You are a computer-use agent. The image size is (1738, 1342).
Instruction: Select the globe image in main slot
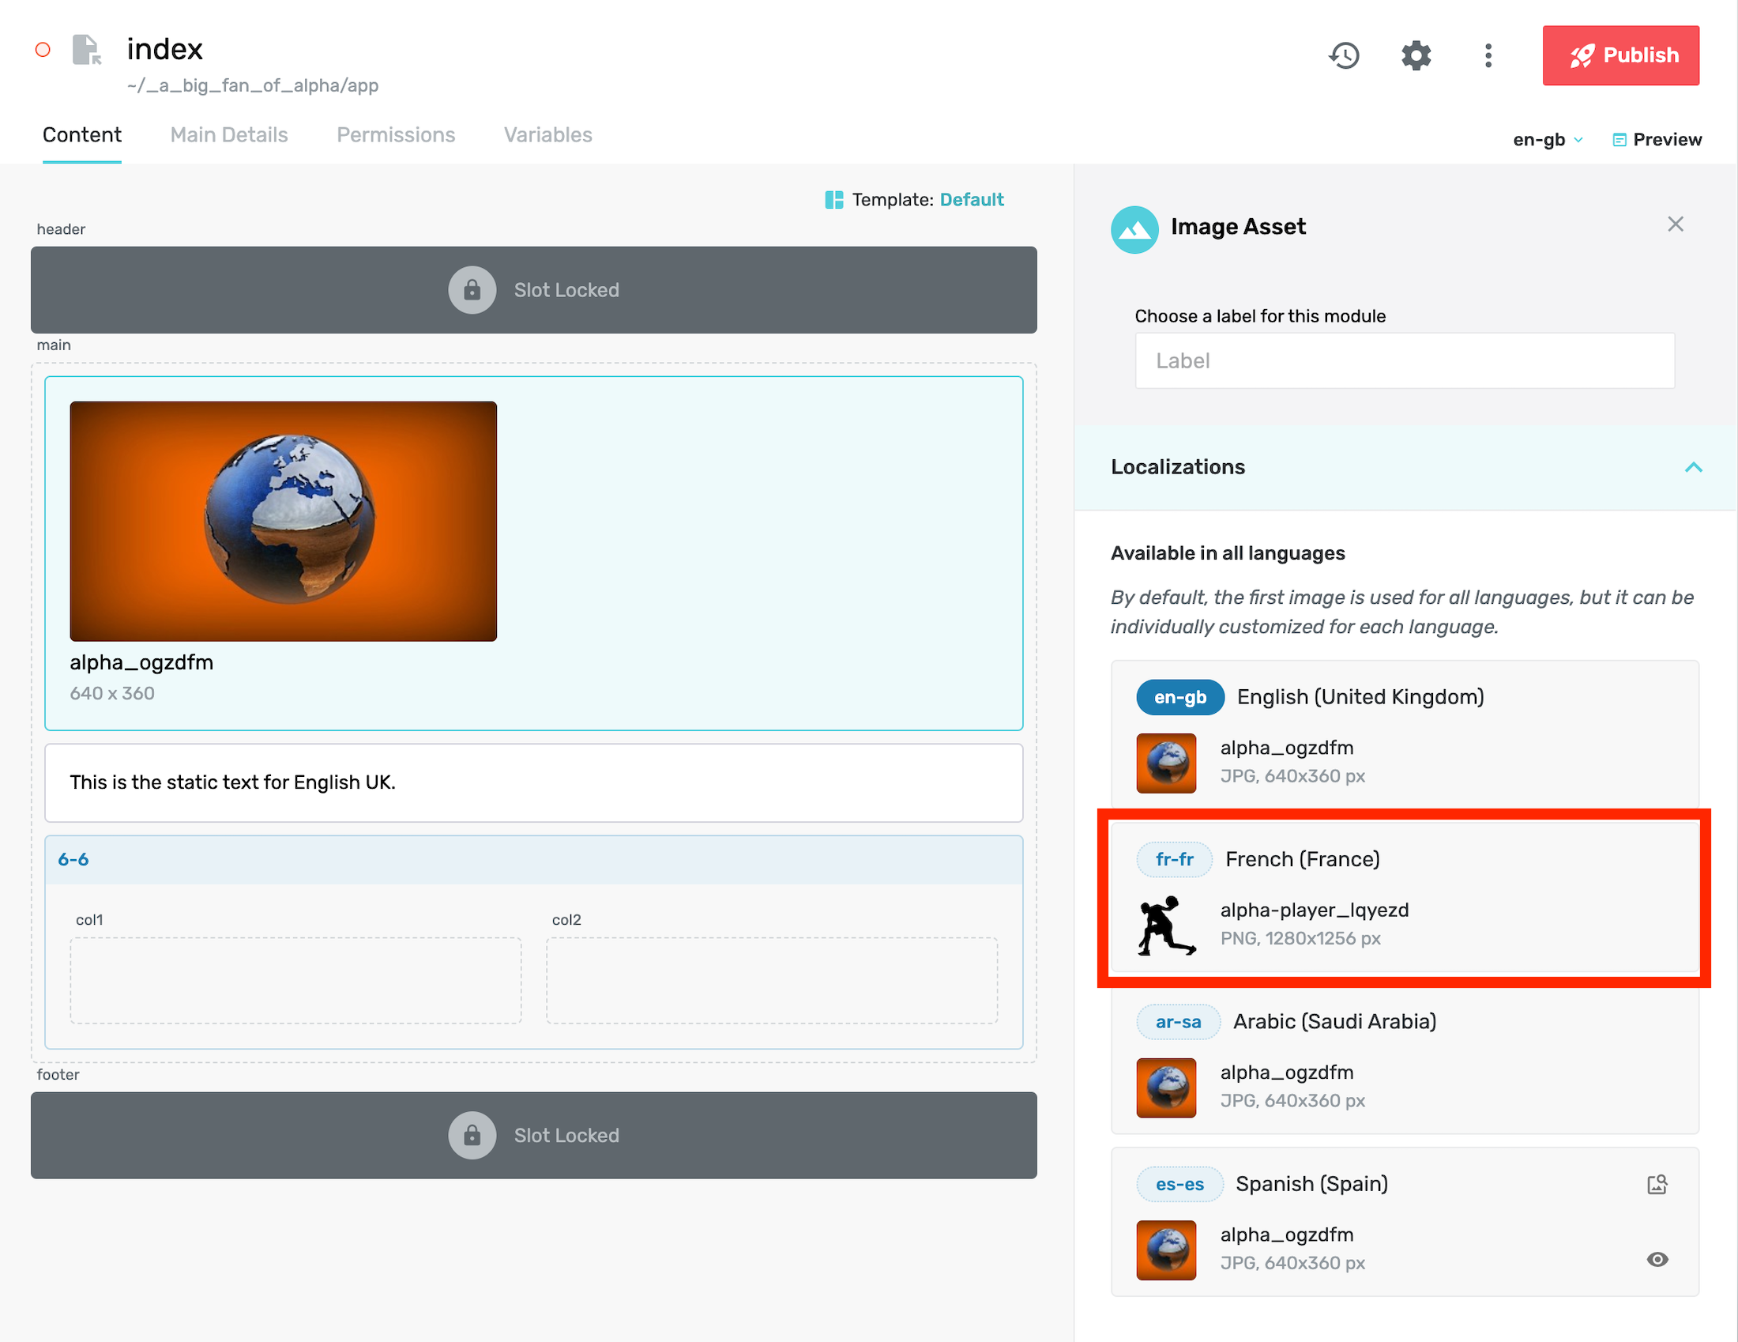(x=284, y=522)
